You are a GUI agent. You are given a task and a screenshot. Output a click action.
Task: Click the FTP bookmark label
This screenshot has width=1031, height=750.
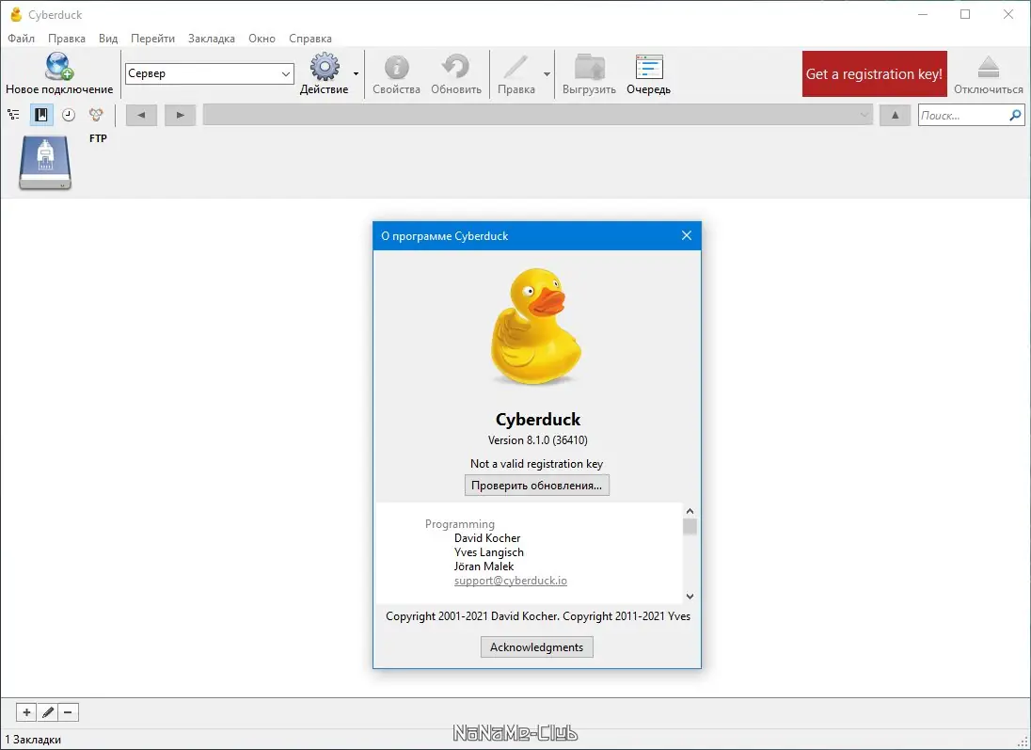click(98, 138)
